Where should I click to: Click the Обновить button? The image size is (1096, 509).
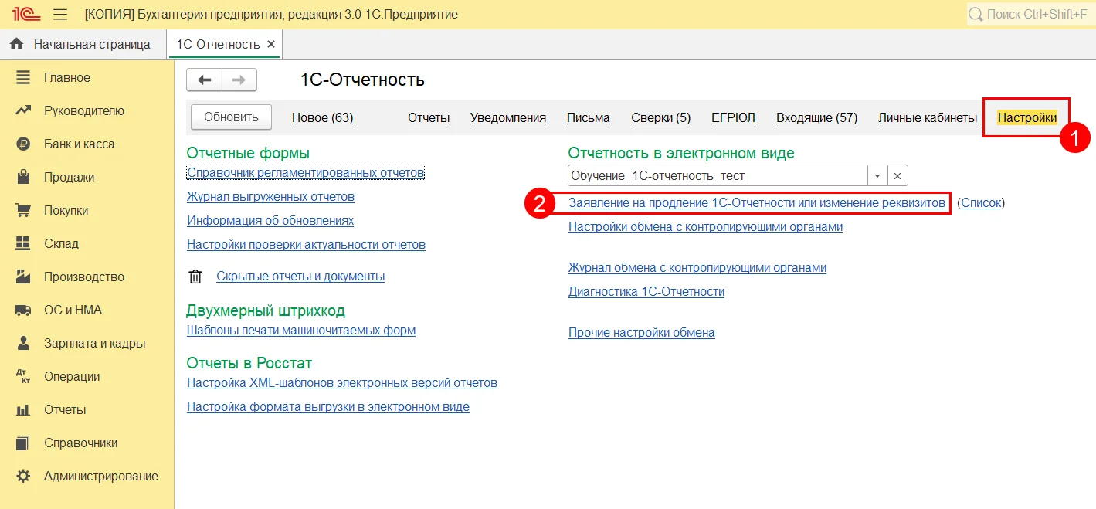pos(231,117)
